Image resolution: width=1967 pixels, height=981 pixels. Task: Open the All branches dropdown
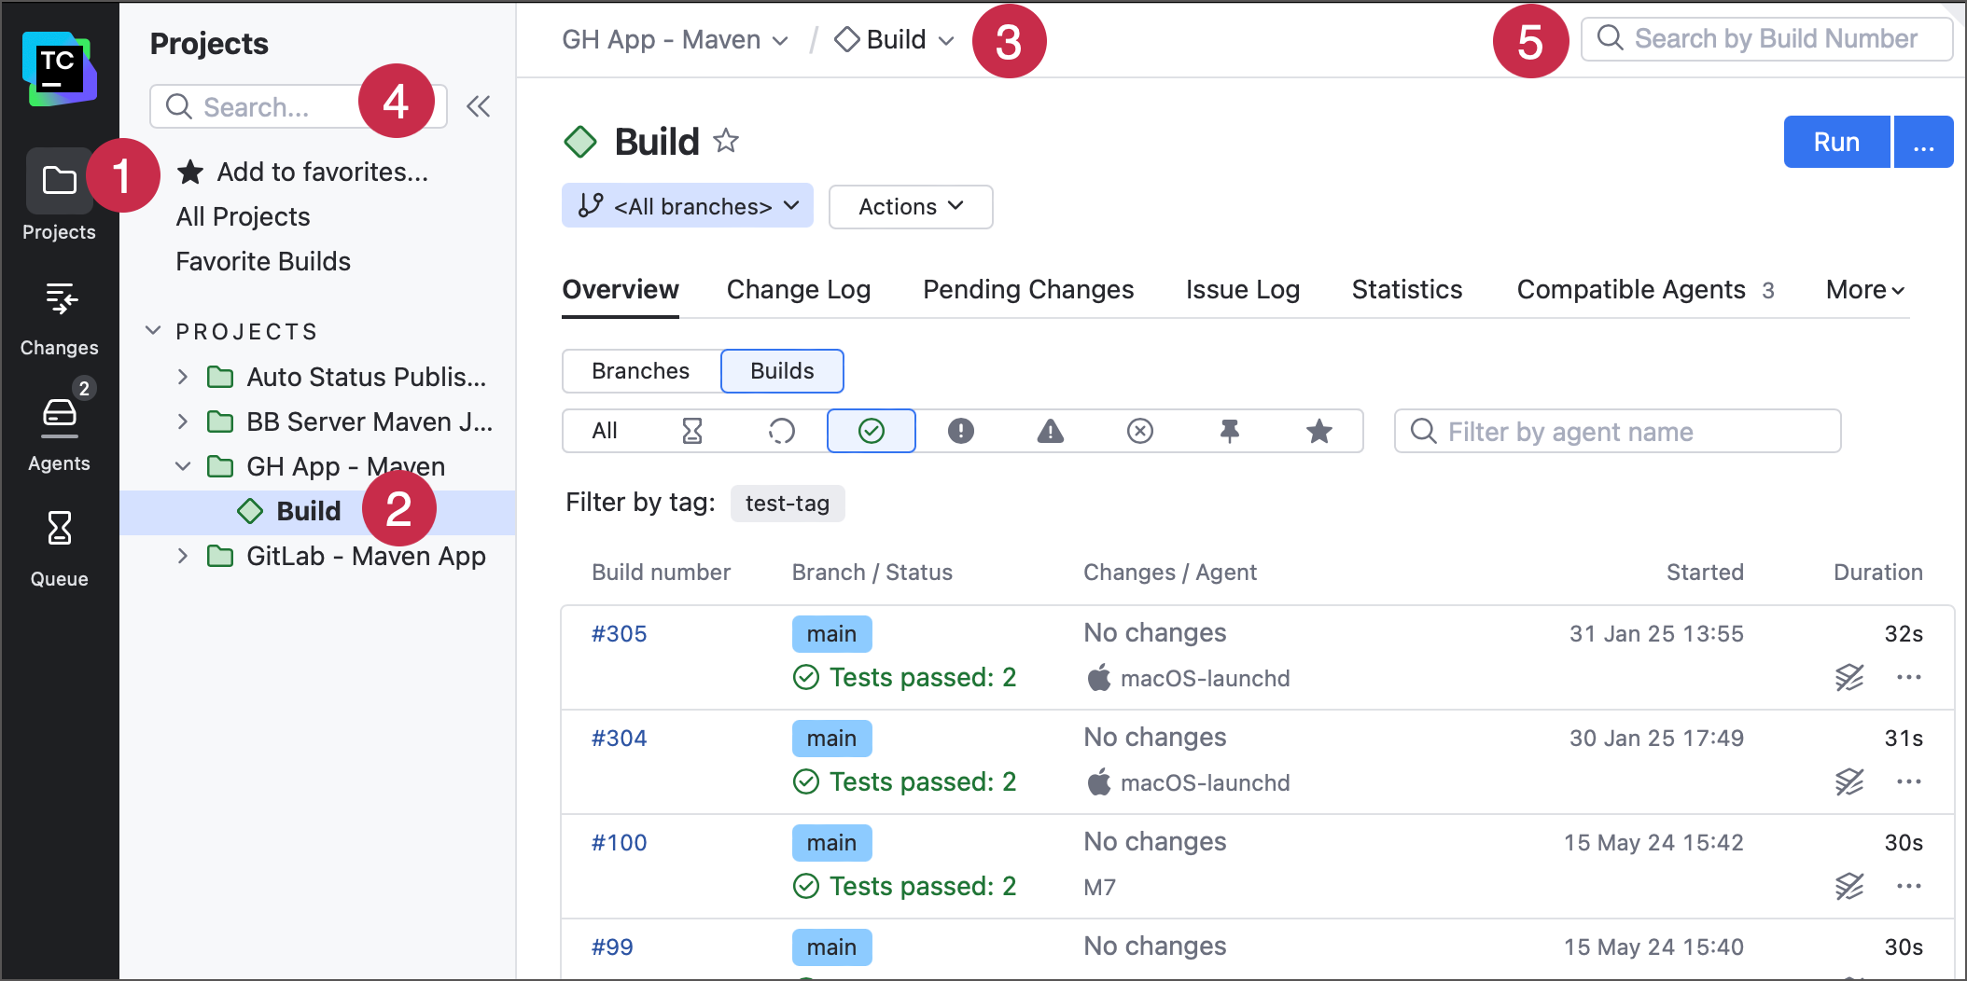pos(687,206)
